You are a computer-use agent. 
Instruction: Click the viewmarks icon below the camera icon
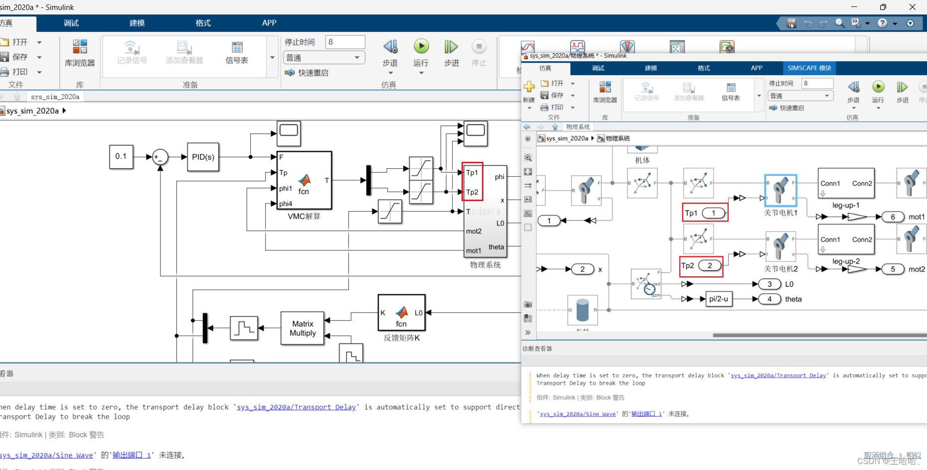coord(528,319)
